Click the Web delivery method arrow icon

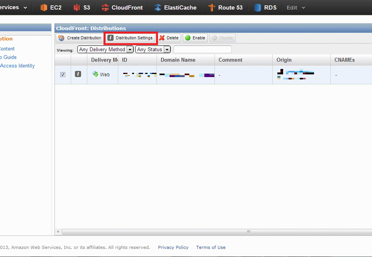[95, 74]
